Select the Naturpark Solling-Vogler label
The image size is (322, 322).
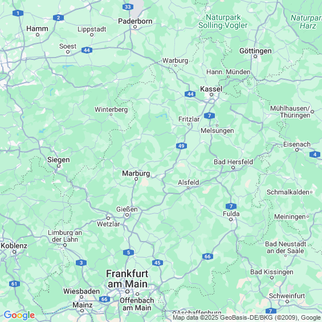point(223,21)
